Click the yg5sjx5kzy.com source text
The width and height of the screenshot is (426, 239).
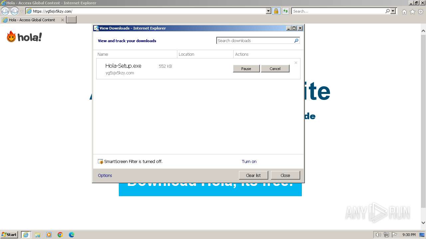[x=120, y=73]
